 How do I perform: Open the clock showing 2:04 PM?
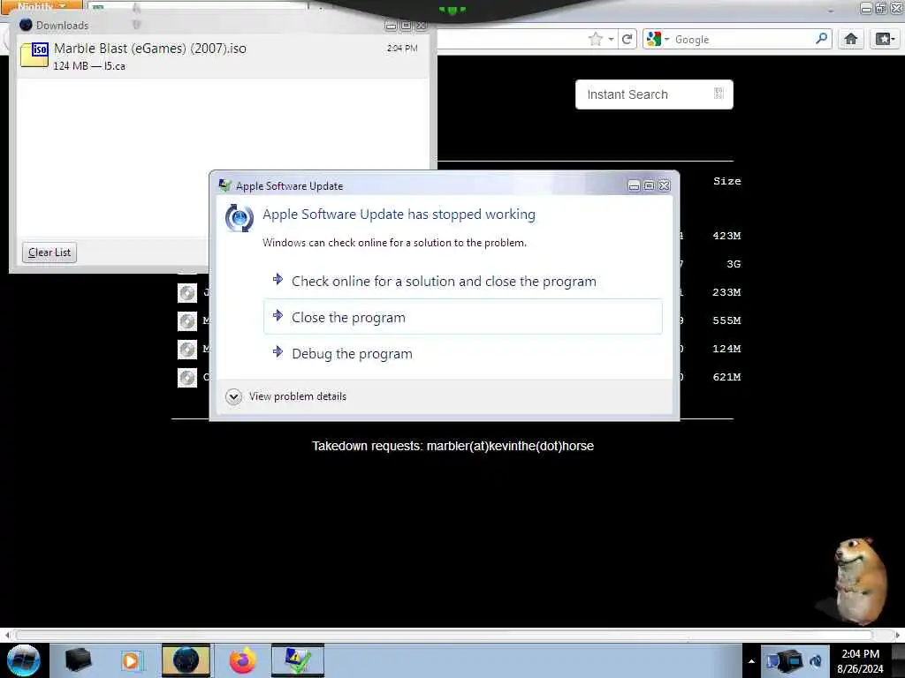(860, 661)
